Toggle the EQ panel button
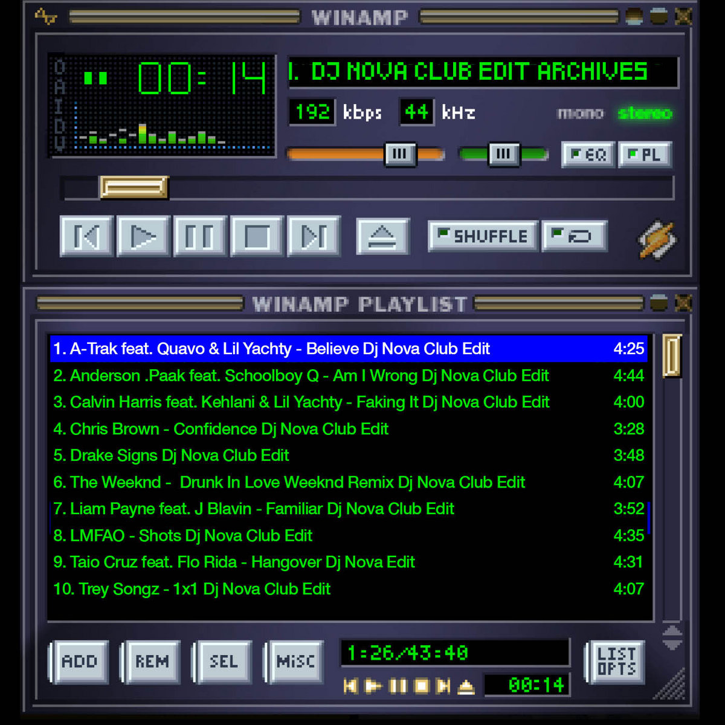This screenshot has width=725, height=725. [587, 155]
